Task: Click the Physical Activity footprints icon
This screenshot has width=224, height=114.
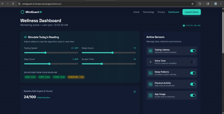Action: (x=150, y=84)
